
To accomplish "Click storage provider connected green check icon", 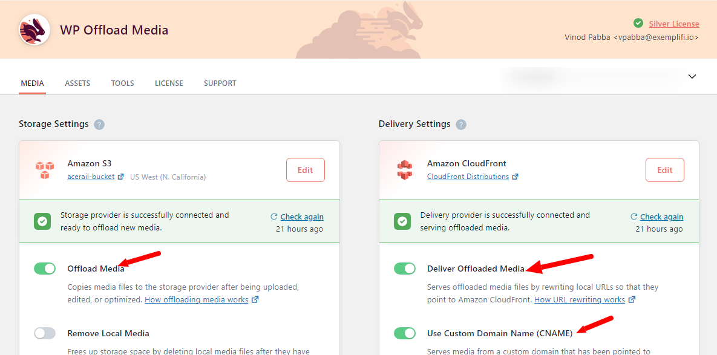I will (42, 221).
